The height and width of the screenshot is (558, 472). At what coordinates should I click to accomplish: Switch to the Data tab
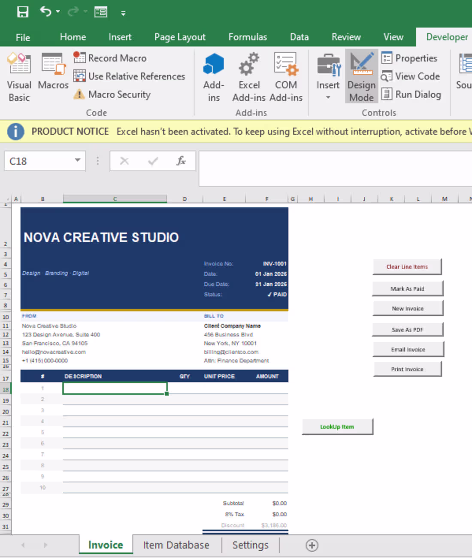299,37
